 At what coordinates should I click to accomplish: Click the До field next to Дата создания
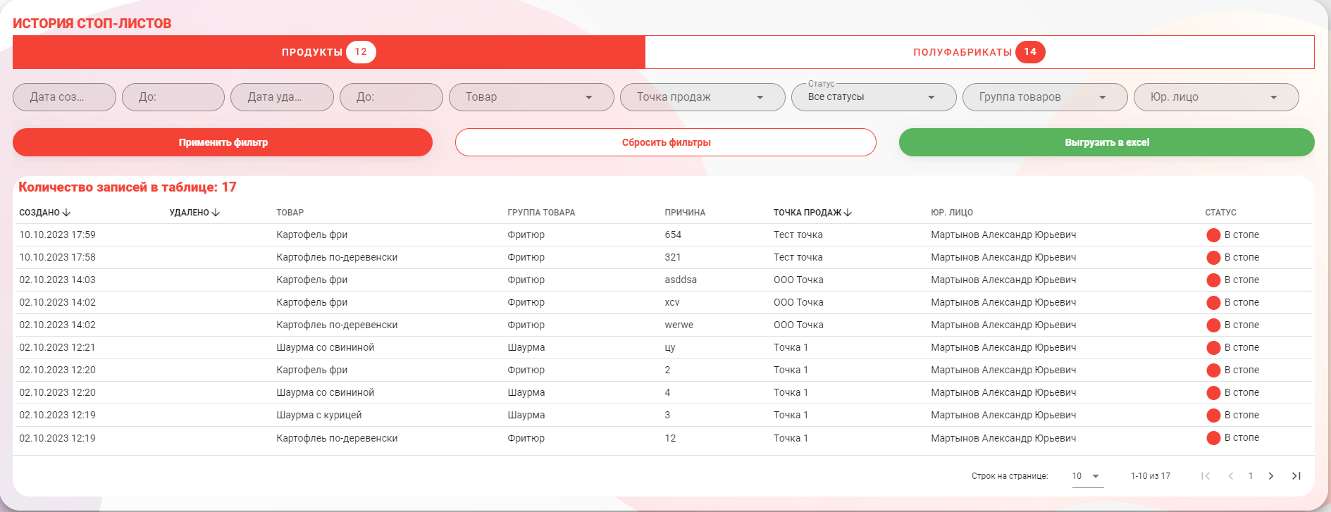[173, 97]
